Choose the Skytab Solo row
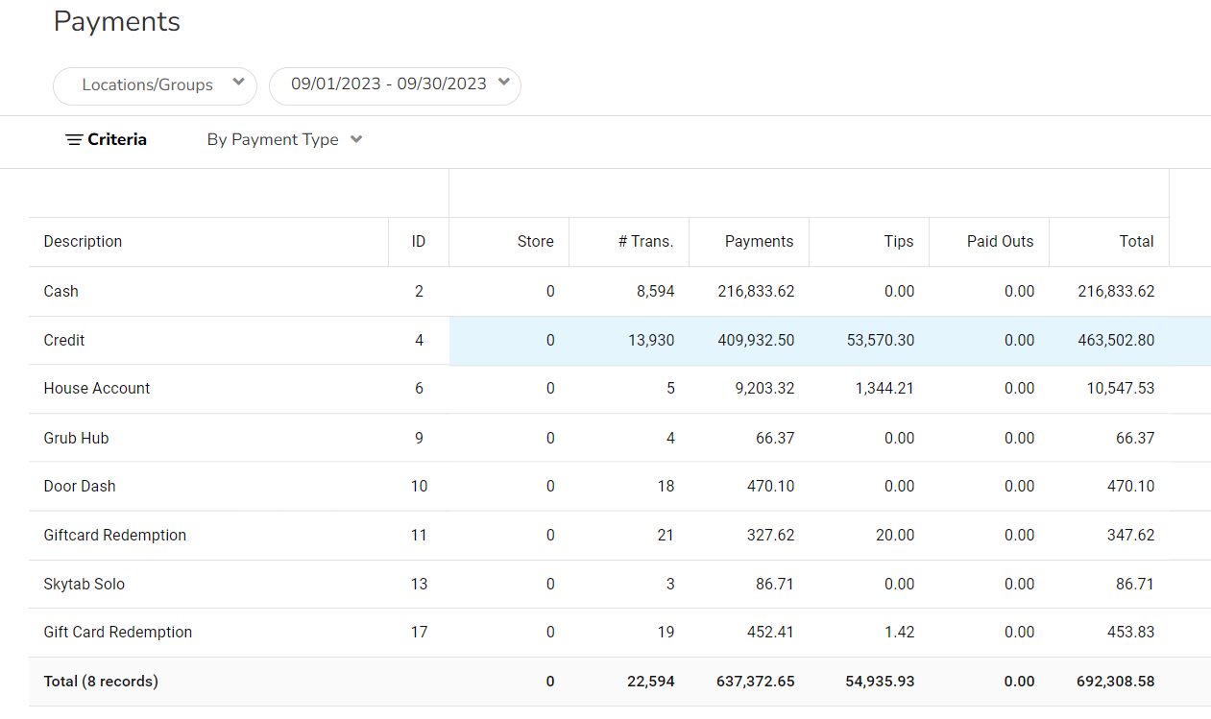Screen dimensions: 1211x719 pos(85,585)
